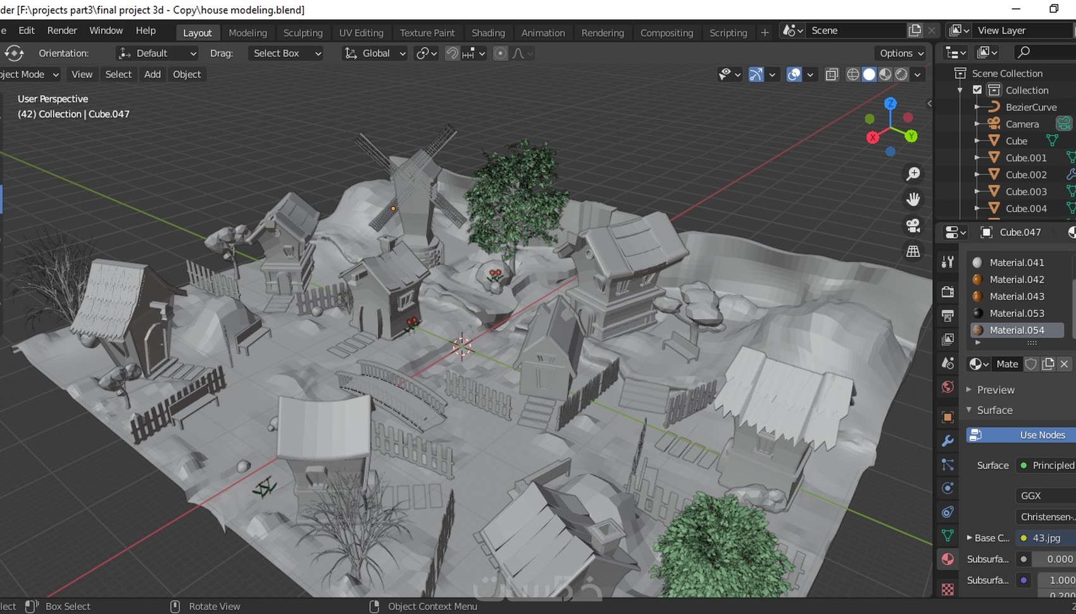The width and height of the screenshot is (1076, 614).
Task: Click the Options button in header
Action: point(901,54)
